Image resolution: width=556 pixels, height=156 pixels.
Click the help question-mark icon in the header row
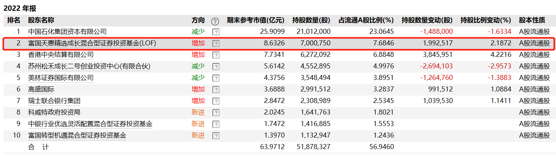(215, 21)
